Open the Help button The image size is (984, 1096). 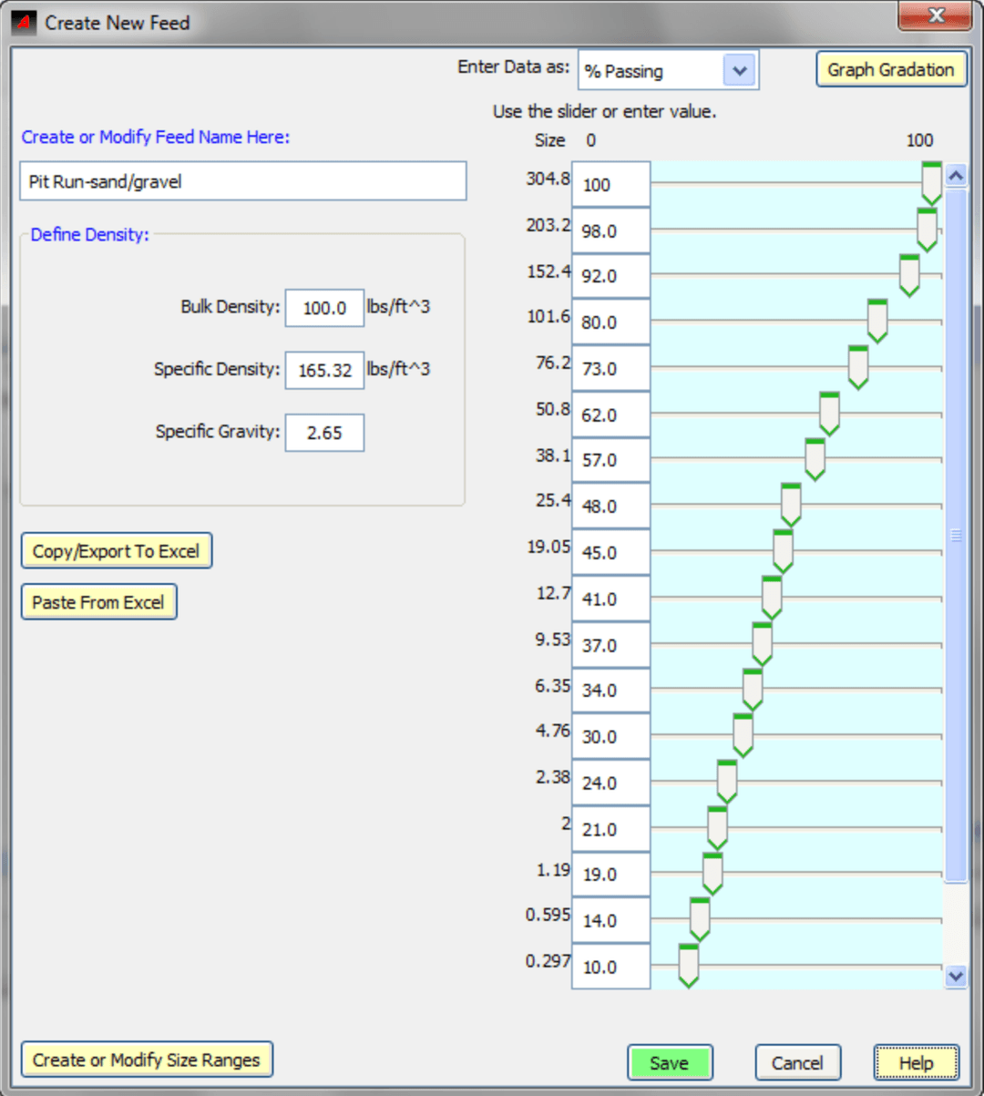tap(916, 1063)
